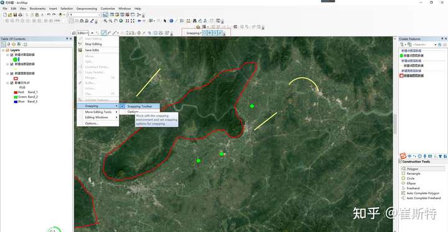Open the Find binoculars tool
Viewport: 448px width, 232px height.
pyautogui.click(x=195, y=21)
